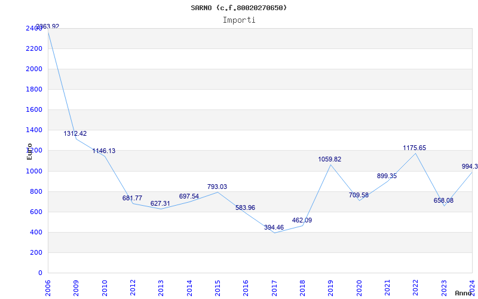
Task: Click the 2200 y-axis tick value
Action: click(34, 49)
